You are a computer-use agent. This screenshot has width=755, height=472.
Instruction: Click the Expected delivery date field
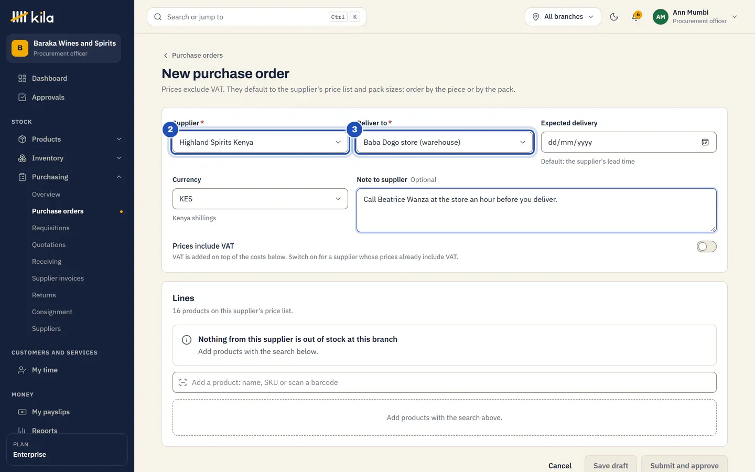pos(629,142)
